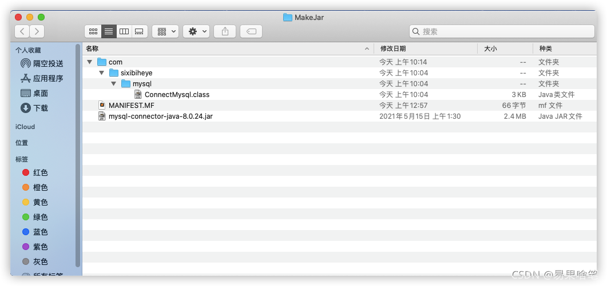The image size is (607, 286).
Task: Click the 今天 上午10:14 date of com
Action: click(x=403, y=62)
